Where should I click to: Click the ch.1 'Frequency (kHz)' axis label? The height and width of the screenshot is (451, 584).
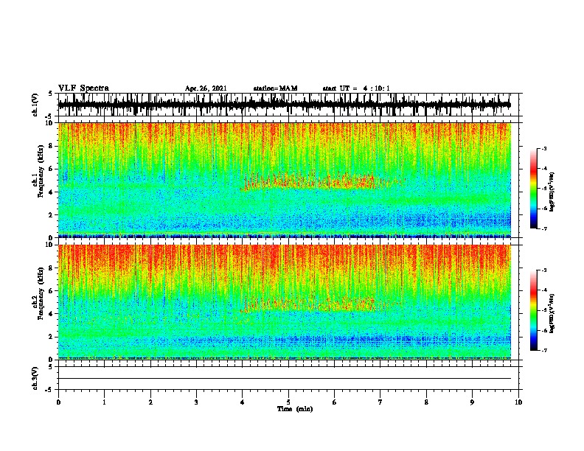(x=41, y=171)
